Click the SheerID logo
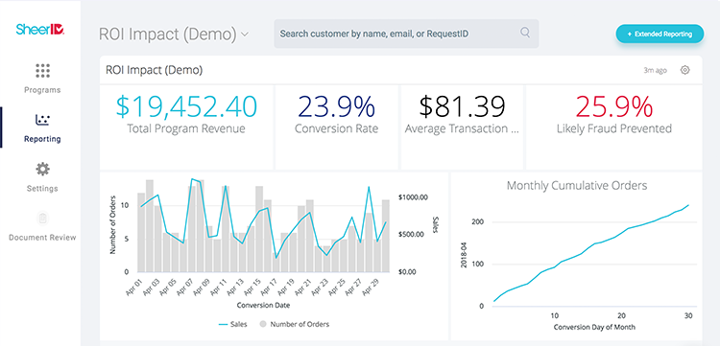 pos(40,31)
